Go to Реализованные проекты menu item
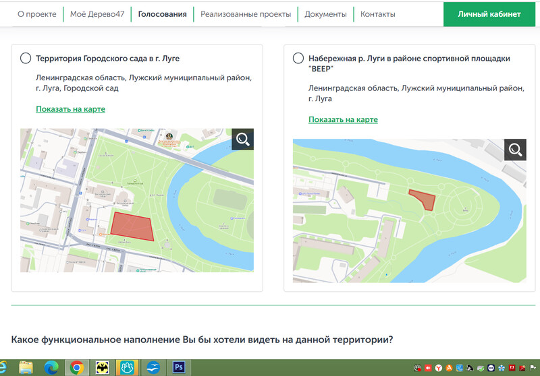Image resolution: width=540 pixels, height=376 pixels. coord(246,14)
